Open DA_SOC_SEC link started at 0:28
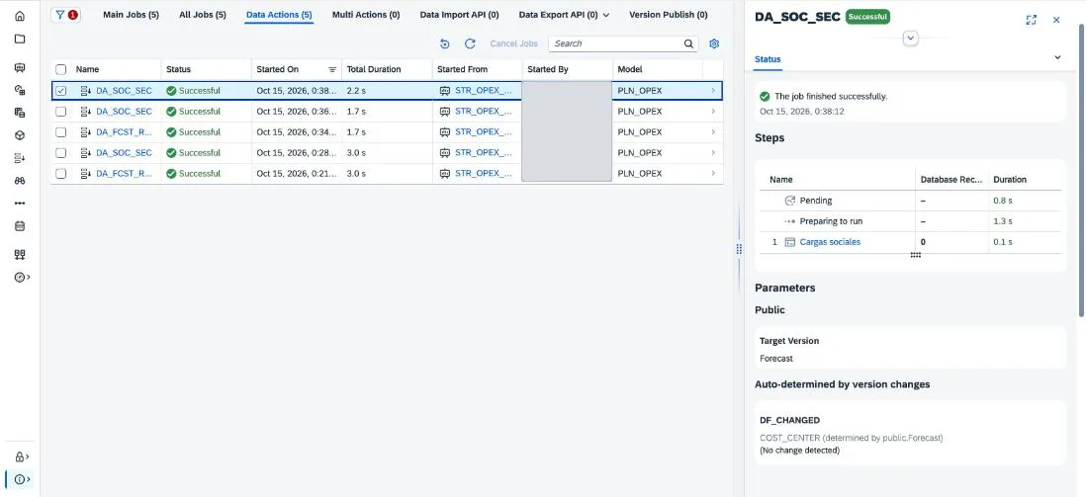 [x=124, y=153]
